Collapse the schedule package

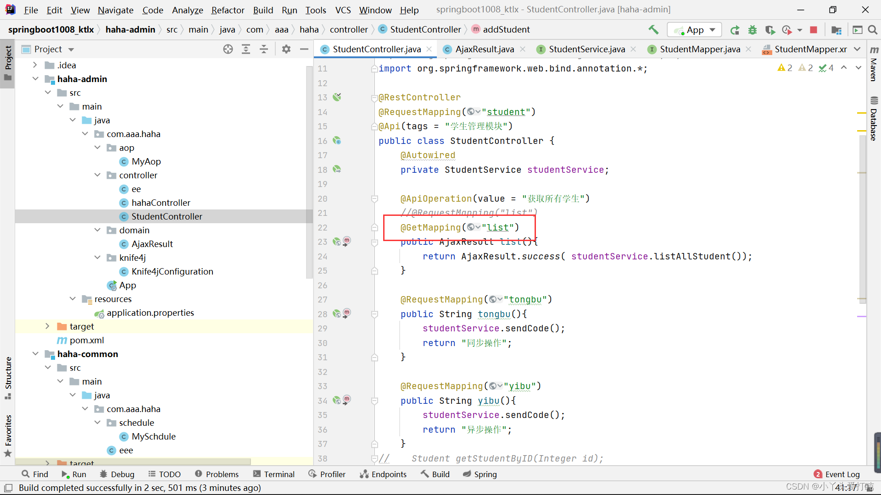pos(97,423)
